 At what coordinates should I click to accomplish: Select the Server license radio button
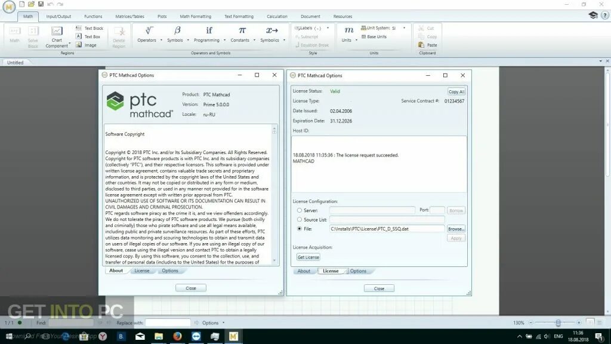pos(300,210)
